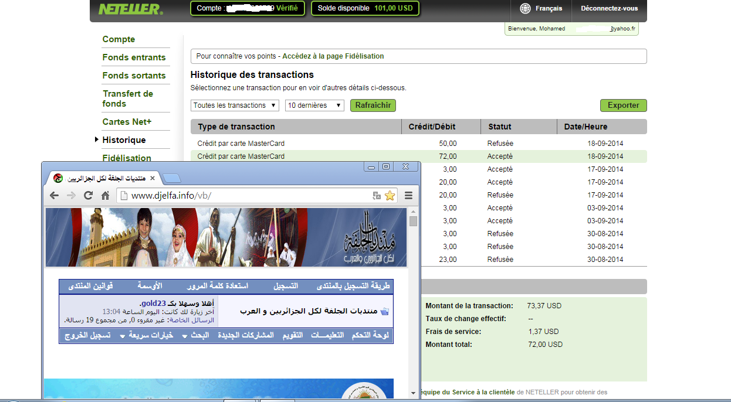Click the forward arrow in Chrome
731x402 pixels.
coord(71,196)
